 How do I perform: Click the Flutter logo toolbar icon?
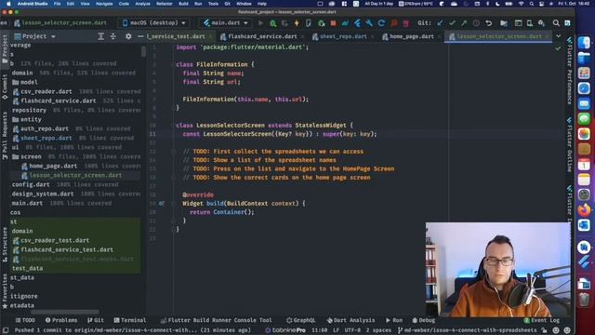(357, 23)
